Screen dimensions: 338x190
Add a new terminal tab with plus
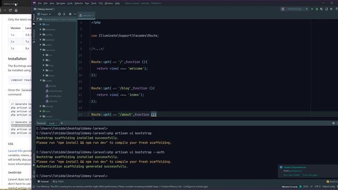[x=62, y=123]
